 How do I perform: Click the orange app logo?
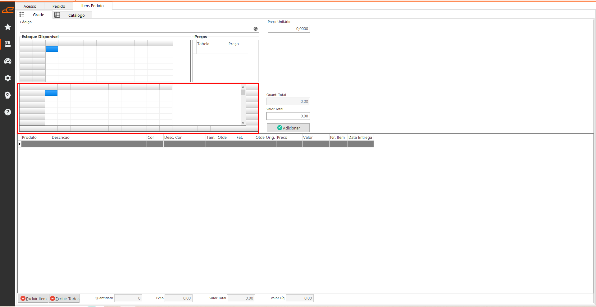pos(8,10)
